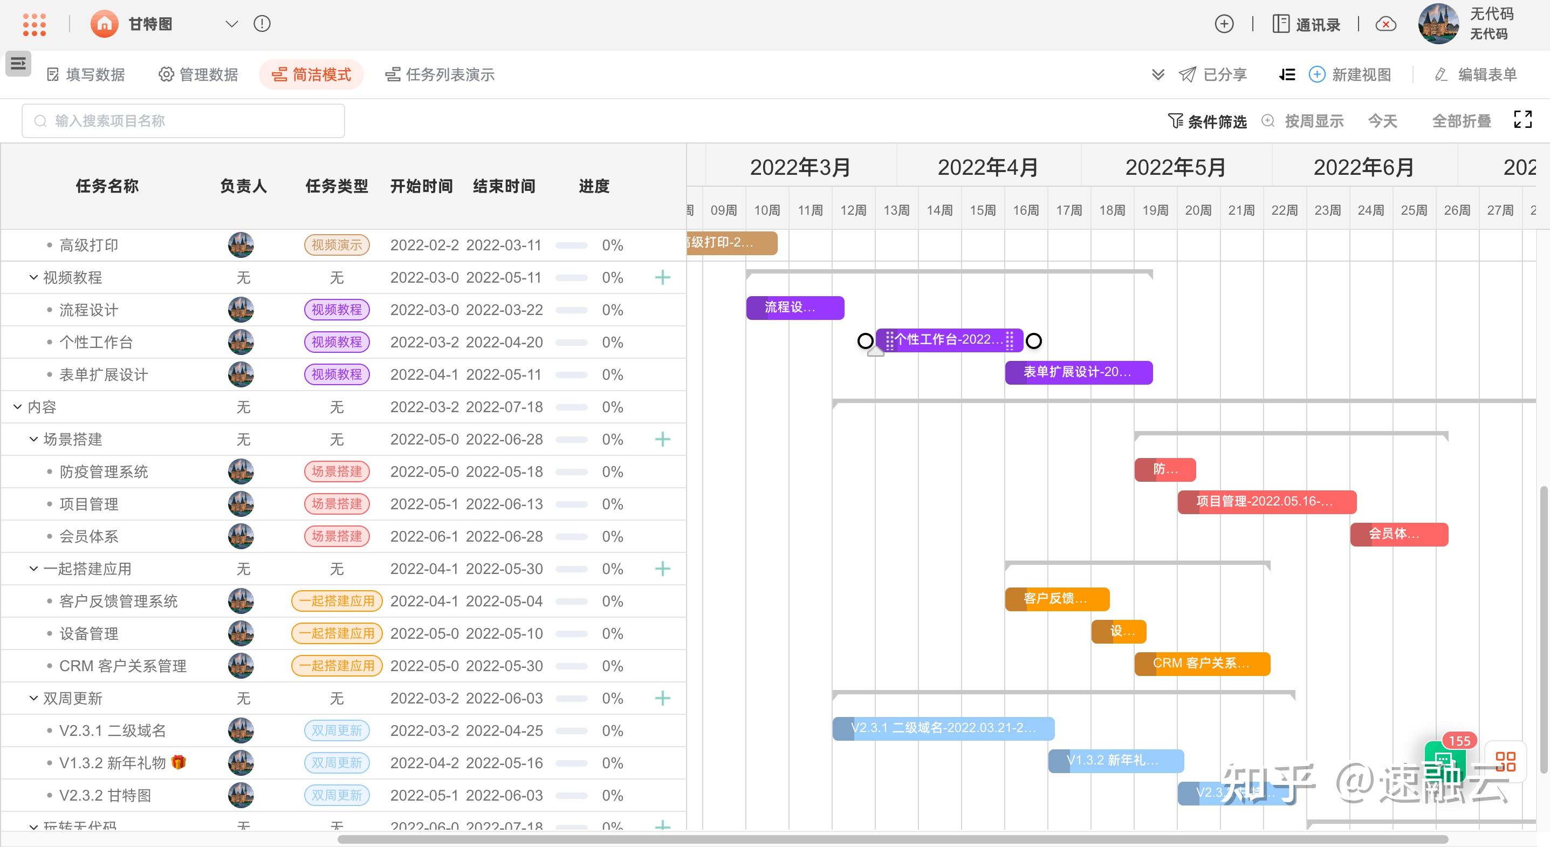Click the 一起搭建应用 tag in 设备管理 row
This screenshot has height=847, width=1550.
coord(337,634)
